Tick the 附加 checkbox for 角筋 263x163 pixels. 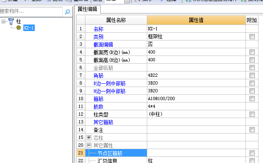click(x=252, y=76)
